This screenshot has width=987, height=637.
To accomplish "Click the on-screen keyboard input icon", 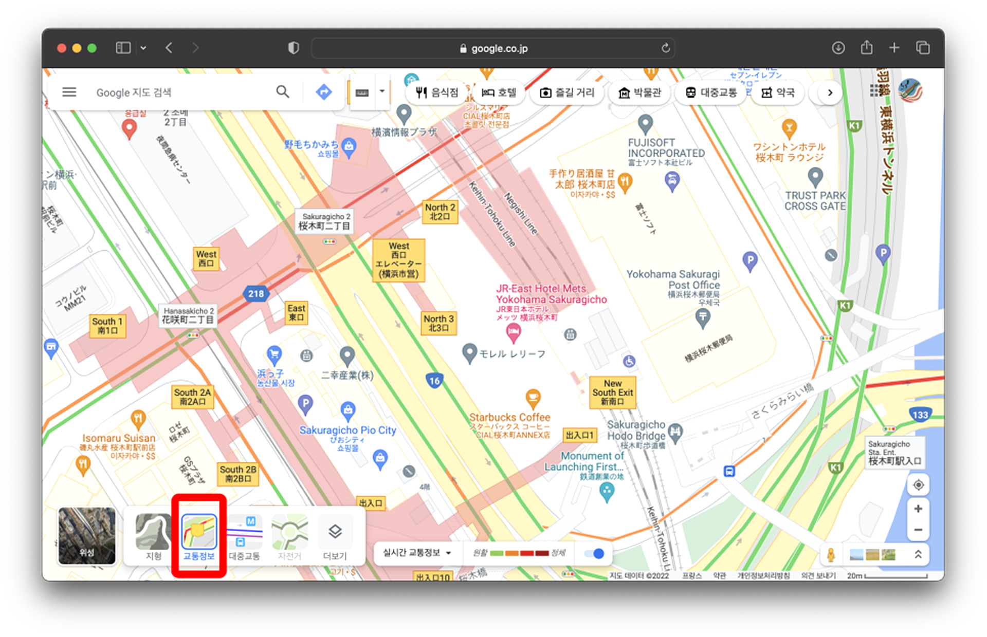I will (x=362, y=92).
